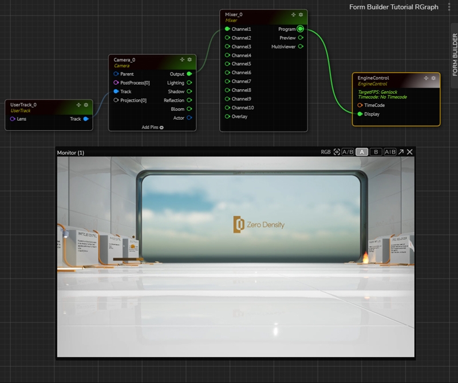
Task: Select A|B side-by-side Monitor mode
Action: point(390,152)
